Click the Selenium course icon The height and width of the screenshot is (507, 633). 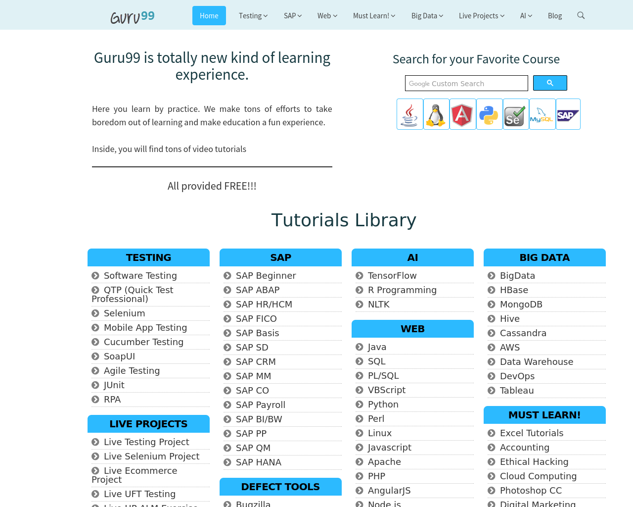tap(516, 114)
